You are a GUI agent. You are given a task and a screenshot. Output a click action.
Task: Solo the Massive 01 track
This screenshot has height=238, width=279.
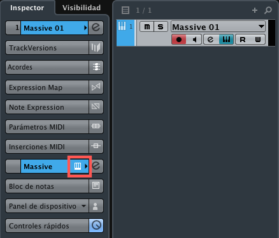[x=161, y=27]
